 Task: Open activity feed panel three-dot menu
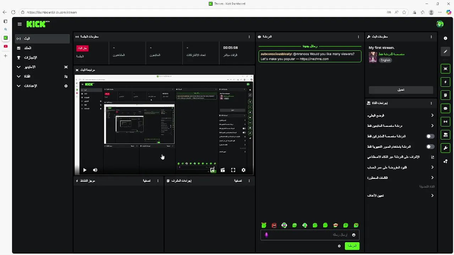158,181
